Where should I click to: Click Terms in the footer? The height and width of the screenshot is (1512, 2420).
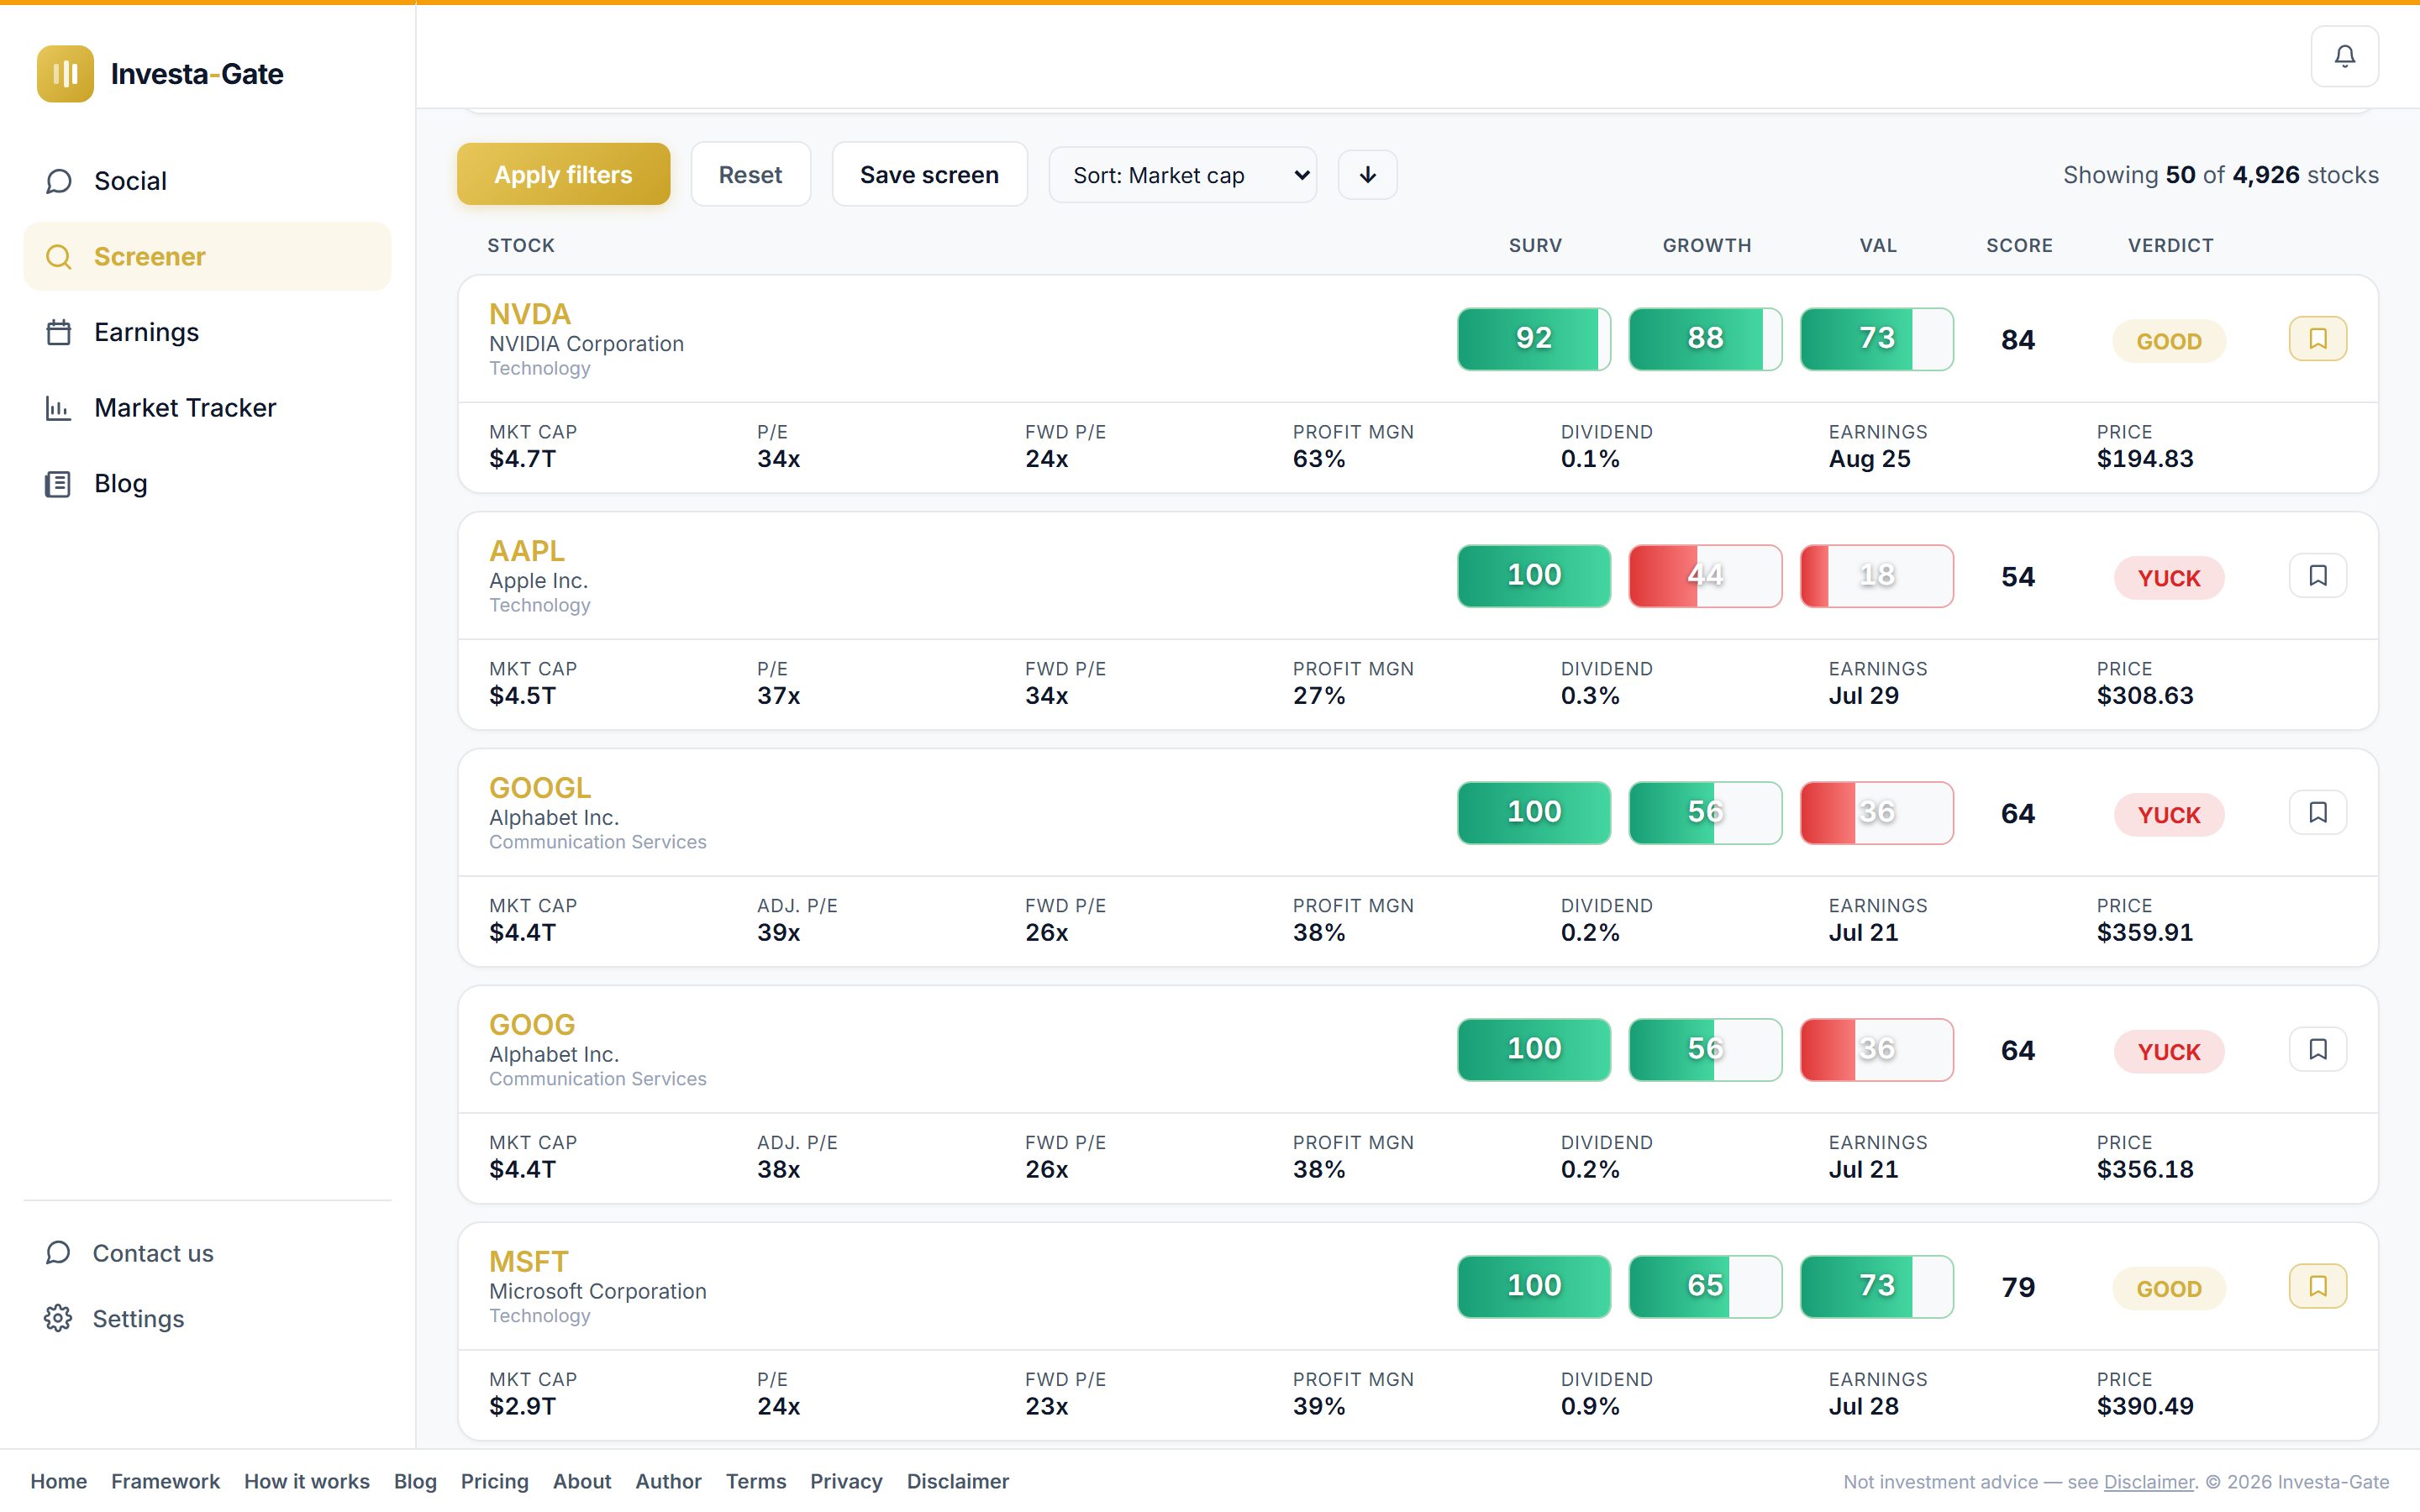click(755, 1481)
